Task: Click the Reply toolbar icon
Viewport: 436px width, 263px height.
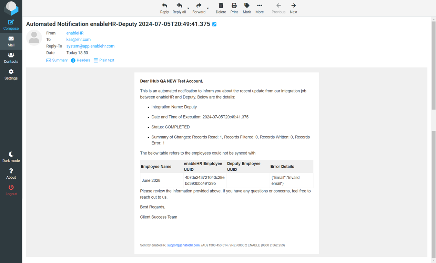Action: pyautogui.click(x=164, y=6)
